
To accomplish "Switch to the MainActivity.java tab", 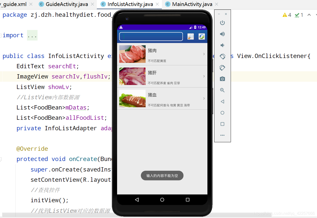I will pos(192,4).
